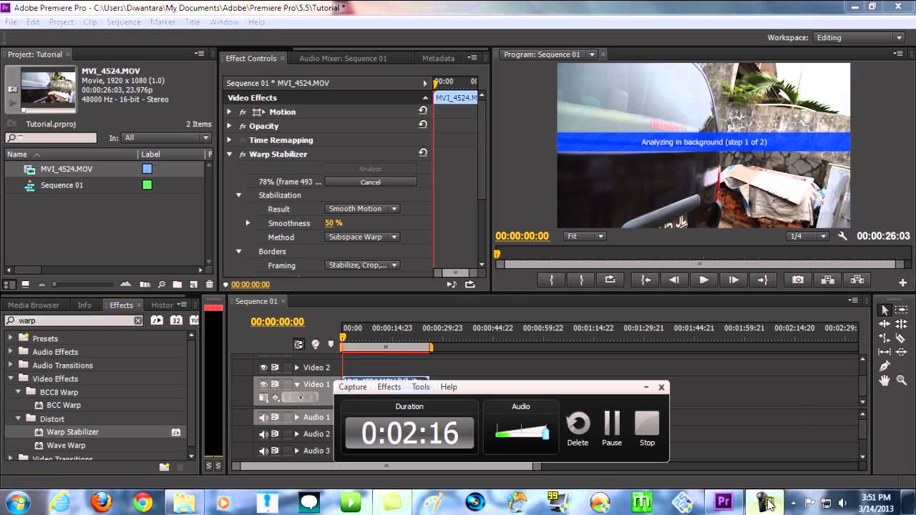Open the Fit zoom level dropdown
Screen dimensions: 916x515
tap(585, 236)
